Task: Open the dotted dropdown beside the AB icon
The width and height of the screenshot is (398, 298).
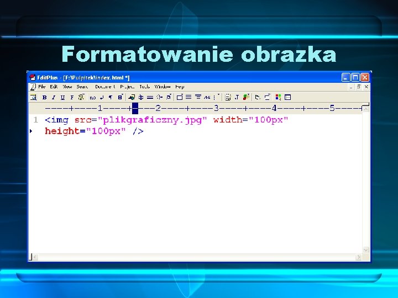Action: pos(217,97)
